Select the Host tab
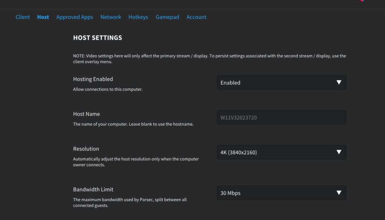This screenshot has width=385, height=220. pos(43,17)
